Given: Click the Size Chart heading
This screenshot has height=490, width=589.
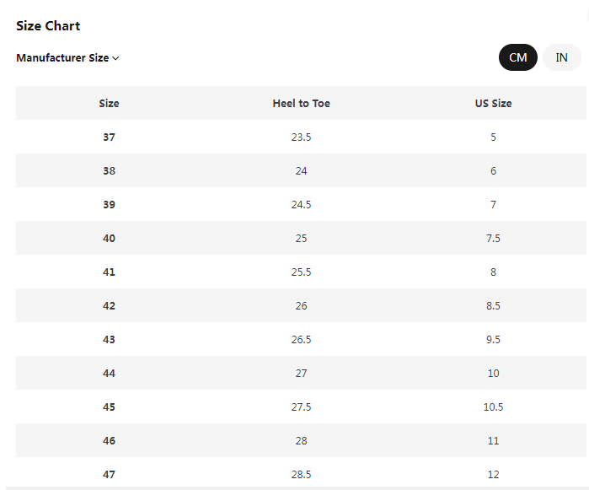Looking at the screenshot, I should (48, 26).
